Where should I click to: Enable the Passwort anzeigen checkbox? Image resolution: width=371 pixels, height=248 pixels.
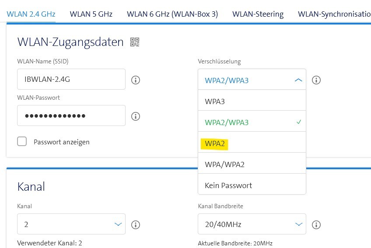[x=22, y=142]
